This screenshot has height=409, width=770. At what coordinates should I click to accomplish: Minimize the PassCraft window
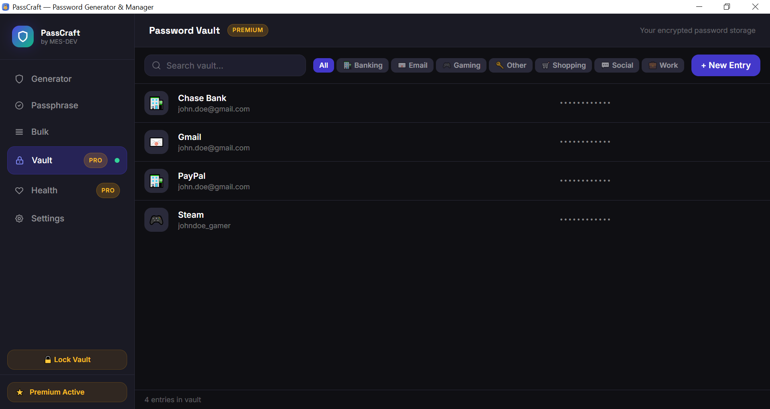(699, 7)
